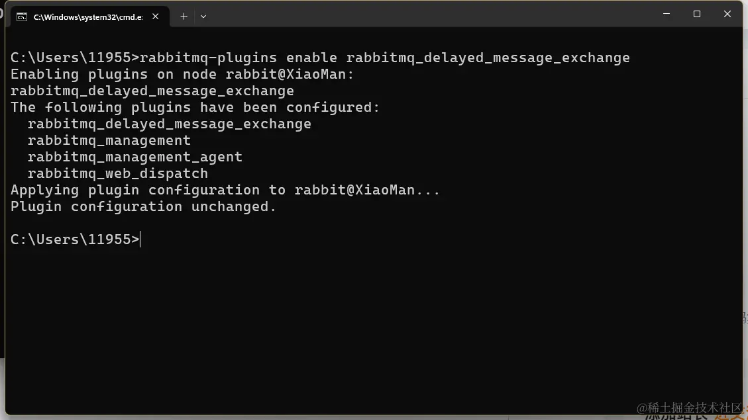Click 'Plugin configuration unchanged.' output line
Viewport: 748px width, 420px height.
click(x=144, y=206)
